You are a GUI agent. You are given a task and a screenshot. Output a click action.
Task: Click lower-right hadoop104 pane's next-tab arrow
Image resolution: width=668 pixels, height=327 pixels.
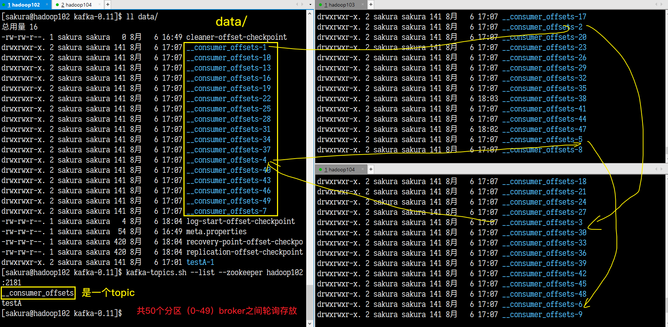(661, 170)
